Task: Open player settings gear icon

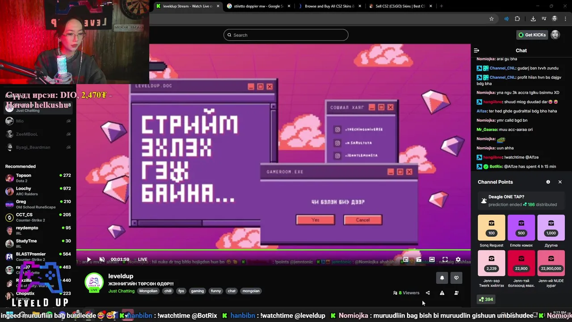Action: click(x=458, y=259)
